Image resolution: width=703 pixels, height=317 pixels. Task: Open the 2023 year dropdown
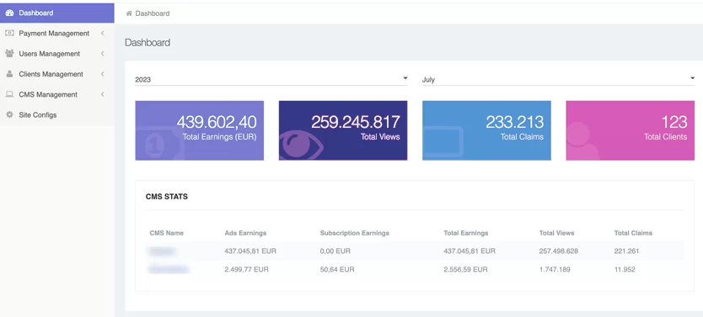[x=271, y=80]
